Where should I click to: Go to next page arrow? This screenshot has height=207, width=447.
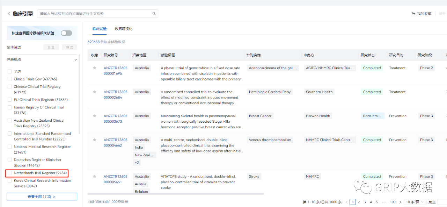point(400,202)
